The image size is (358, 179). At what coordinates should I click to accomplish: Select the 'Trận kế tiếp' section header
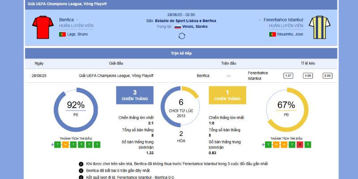(181, 53)
